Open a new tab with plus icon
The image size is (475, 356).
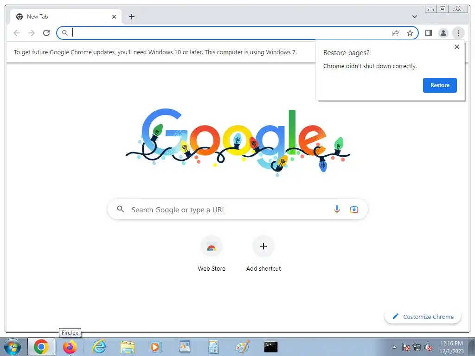tap(131, 17)
